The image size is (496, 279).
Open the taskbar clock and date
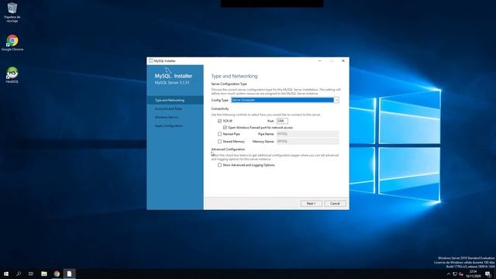(x=473, y=274)
